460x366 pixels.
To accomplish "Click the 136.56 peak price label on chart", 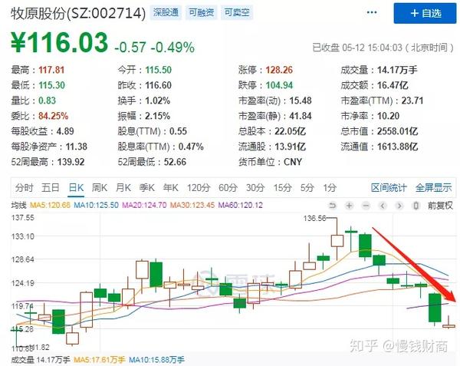I will click(x=315, y=219).
